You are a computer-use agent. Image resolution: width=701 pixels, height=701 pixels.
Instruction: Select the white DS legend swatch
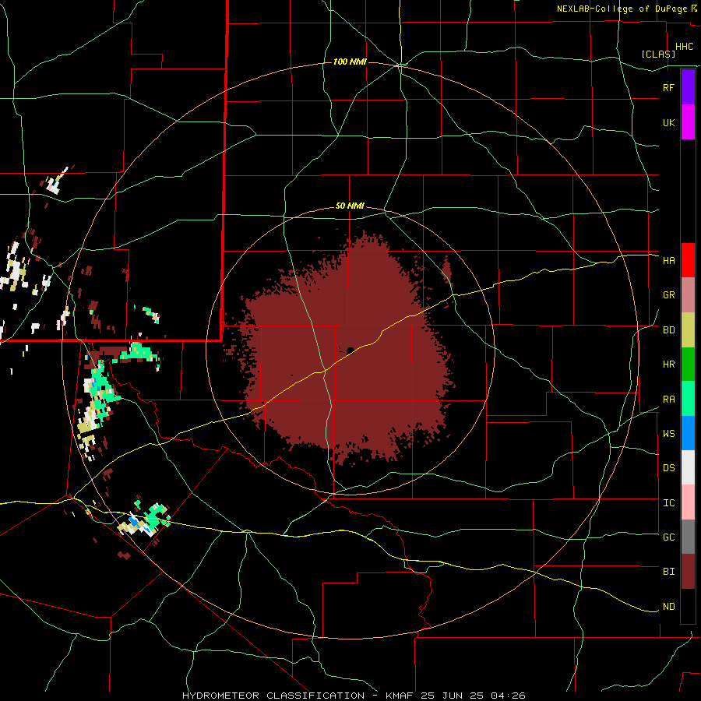click(688, 467)
